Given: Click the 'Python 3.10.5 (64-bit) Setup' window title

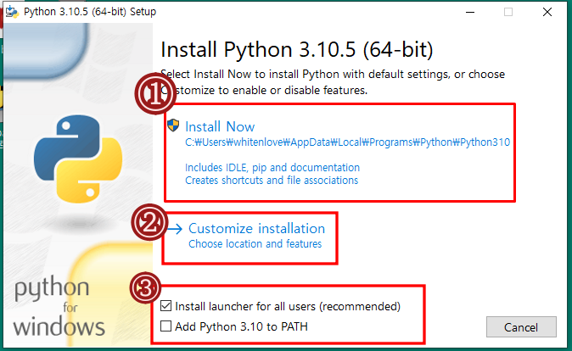Looking at the screenshot, I should 90,12.
